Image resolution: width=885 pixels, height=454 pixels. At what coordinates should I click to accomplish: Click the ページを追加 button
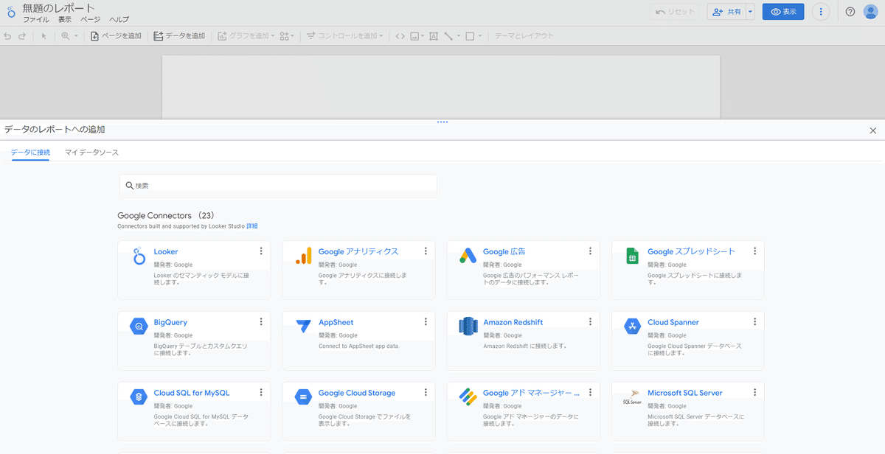click(116, 36)
